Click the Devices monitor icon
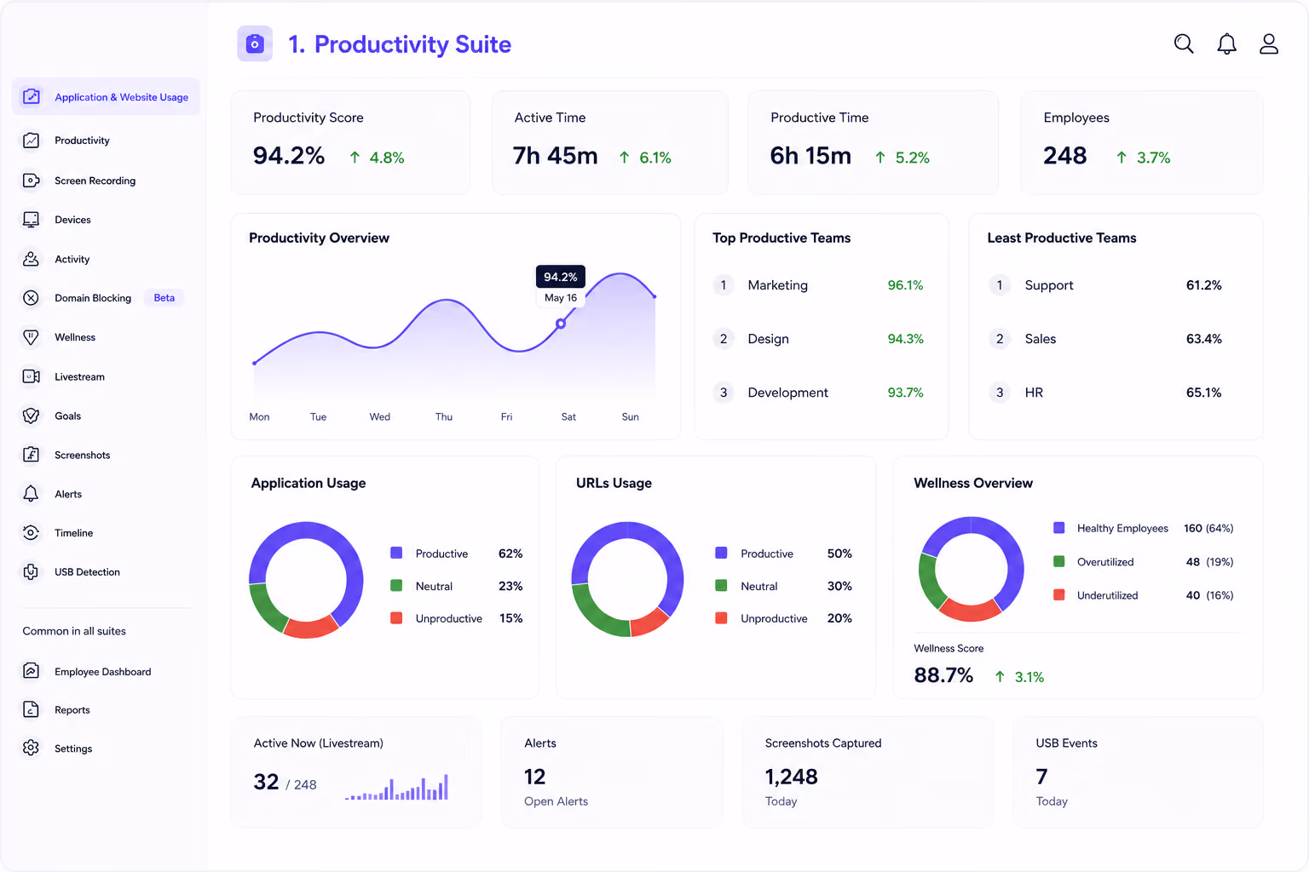 pyautogui.click(x=32, y=220)
